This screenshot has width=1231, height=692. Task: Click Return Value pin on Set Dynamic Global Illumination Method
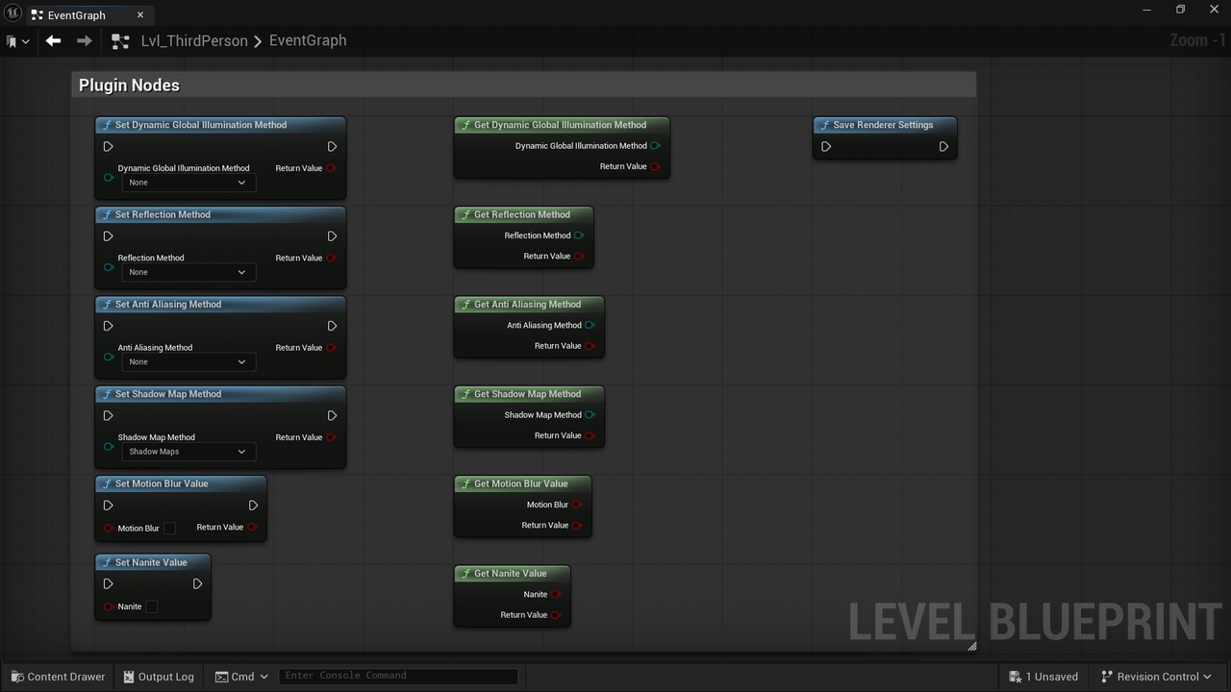pyautogui.click(x=331, y=168)
